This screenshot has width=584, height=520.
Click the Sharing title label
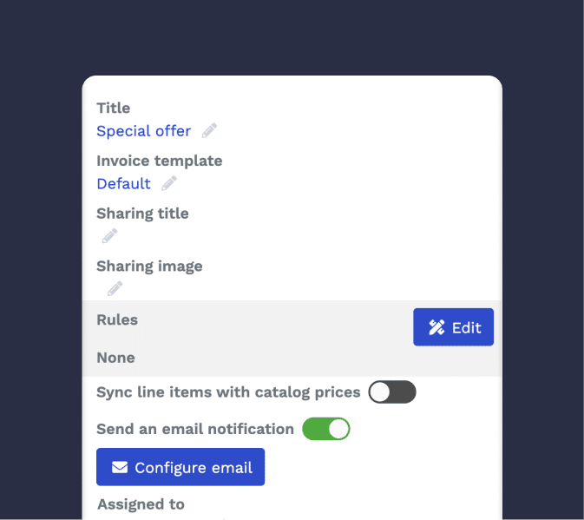142,214
